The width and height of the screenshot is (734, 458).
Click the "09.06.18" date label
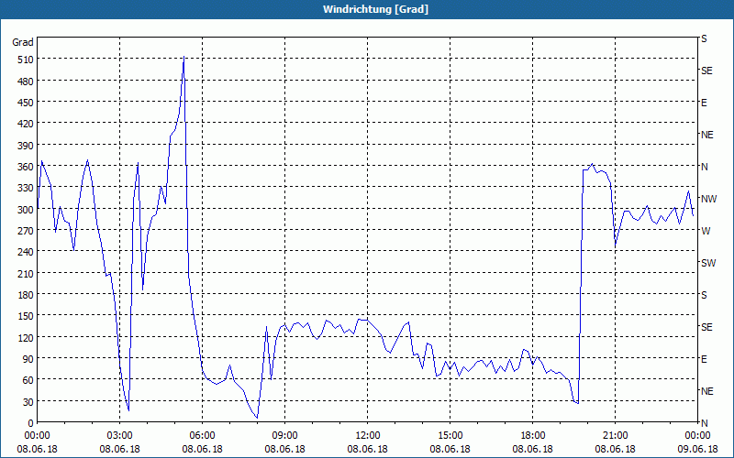pos(697,449)
